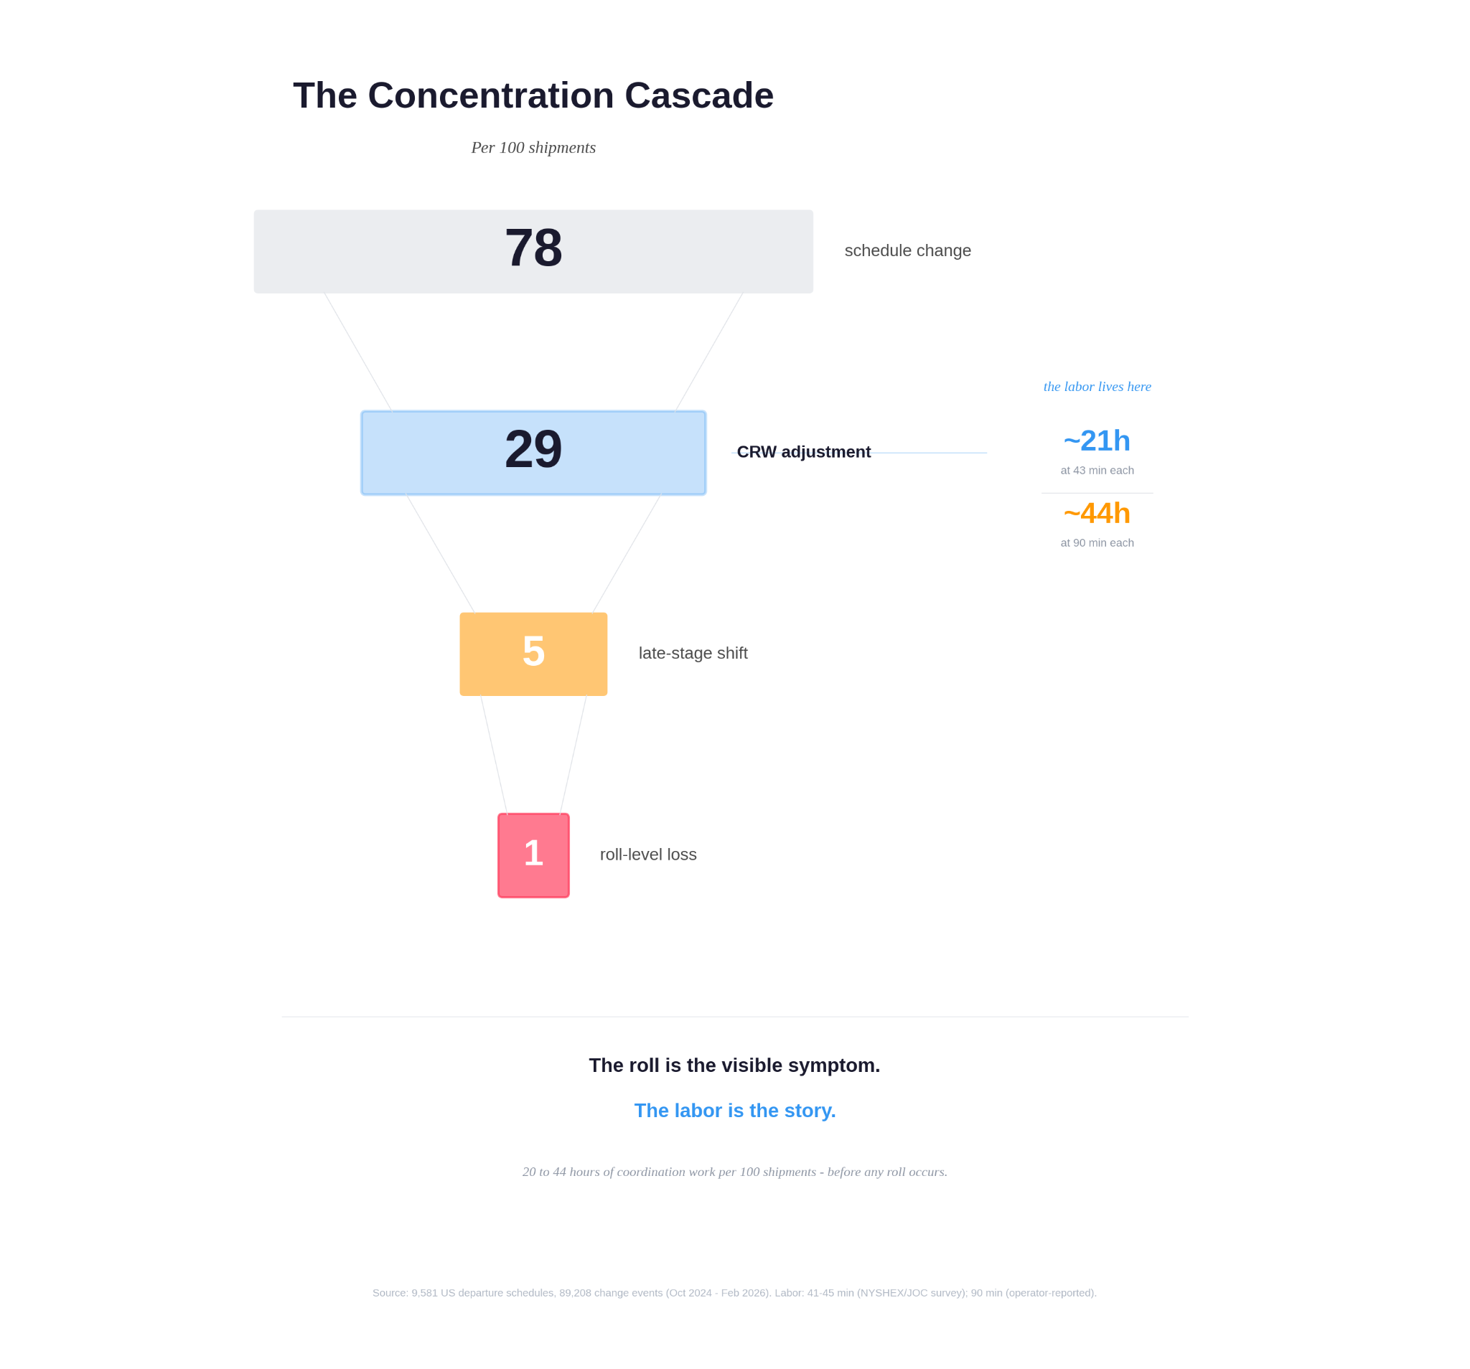
Task: Click the blue "The labor is the story." text
Action: 734,1110
